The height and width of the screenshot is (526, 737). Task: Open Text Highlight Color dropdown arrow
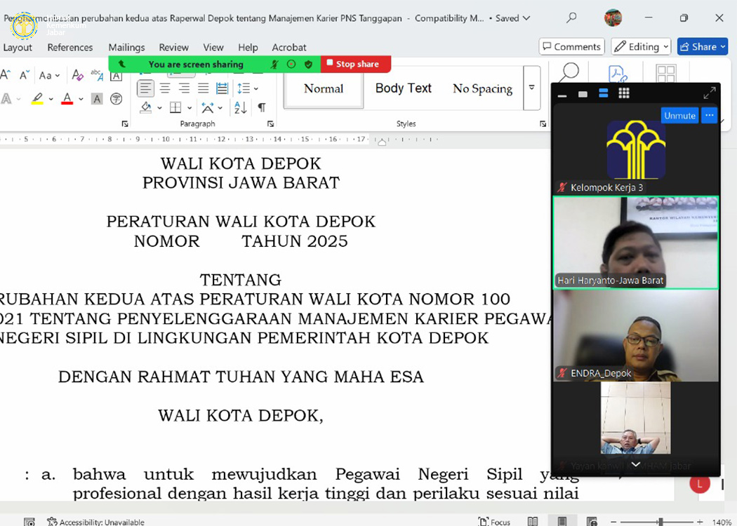(x=51, y=99)
